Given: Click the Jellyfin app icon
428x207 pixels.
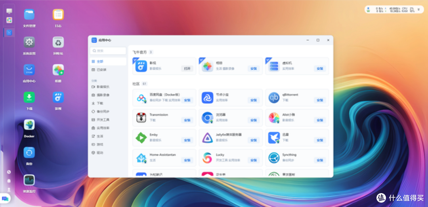Looking at the screenshot, I should pos(207,138).
